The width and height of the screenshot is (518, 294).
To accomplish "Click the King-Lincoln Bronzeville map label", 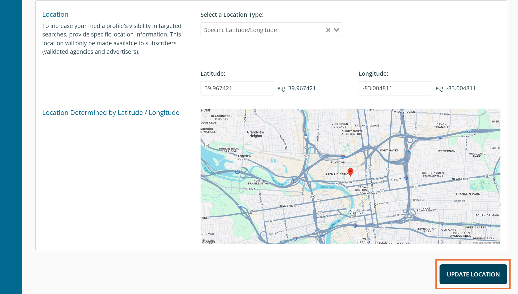I will pyautogui.click(x=433, y=174).
